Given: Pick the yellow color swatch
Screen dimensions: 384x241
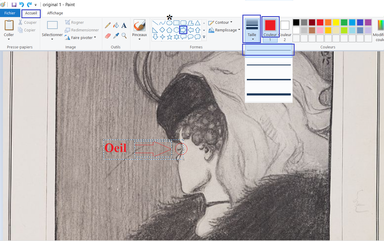Looking at the screenshot, I should tap(336, 23).
